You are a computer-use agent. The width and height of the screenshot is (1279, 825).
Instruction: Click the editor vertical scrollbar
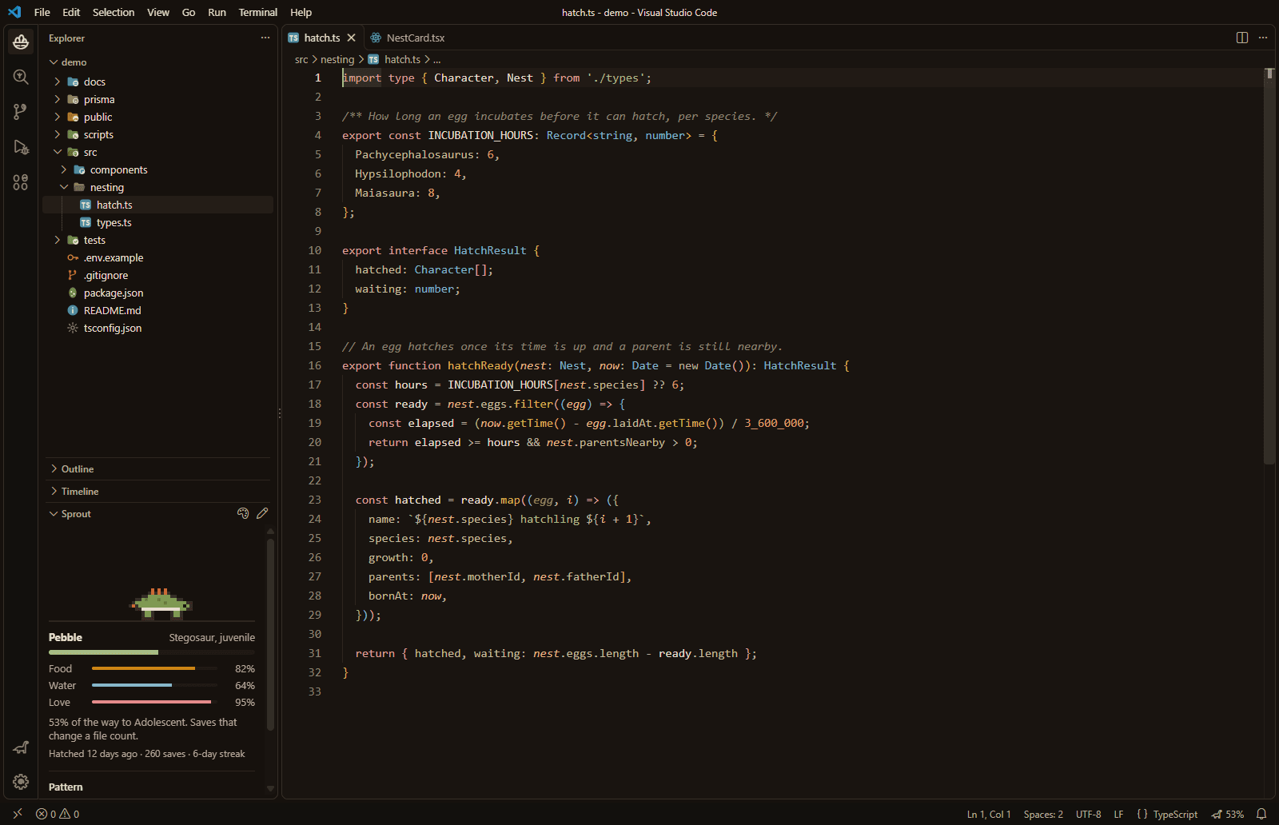pyautogui.click(x=1269, y=266)
